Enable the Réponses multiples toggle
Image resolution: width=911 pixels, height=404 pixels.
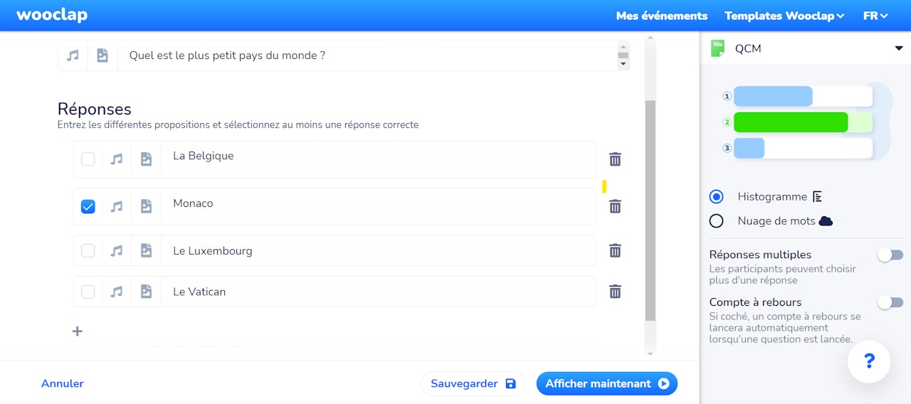[x=890, y=255]
